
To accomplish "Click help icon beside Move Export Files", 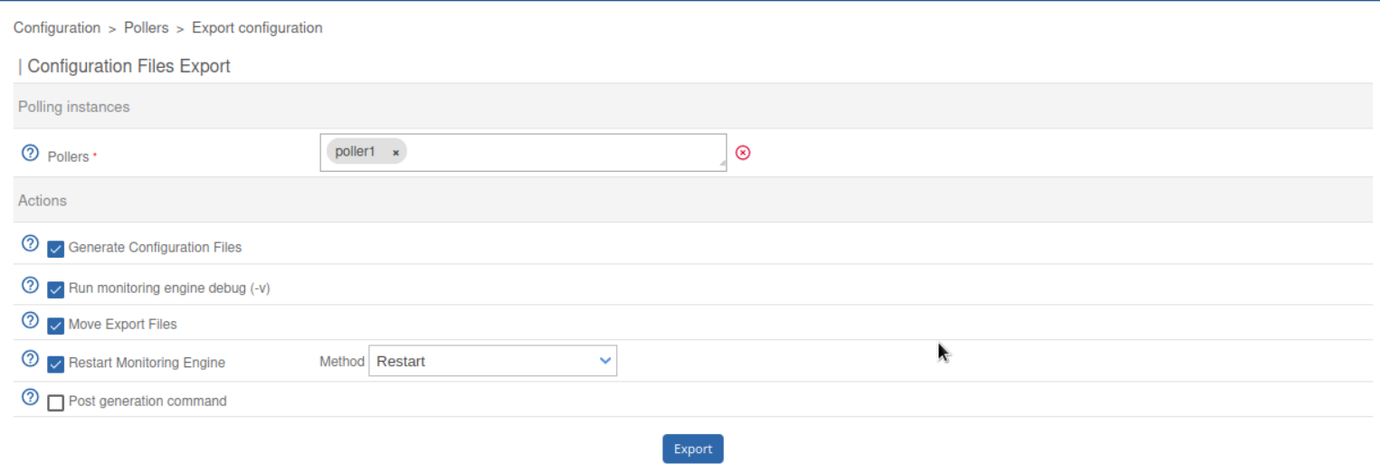I will tap(30, 321).
